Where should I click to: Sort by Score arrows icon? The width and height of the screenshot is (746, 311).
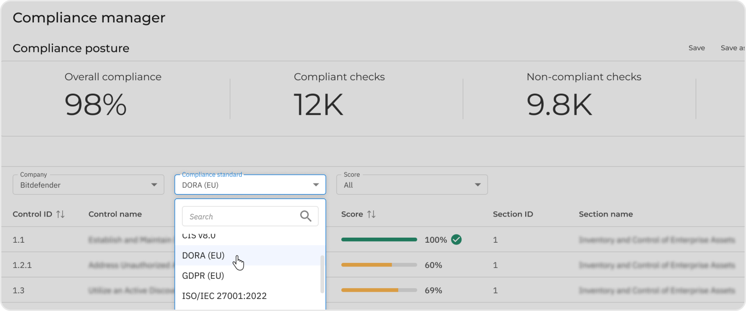click(371, 214)
